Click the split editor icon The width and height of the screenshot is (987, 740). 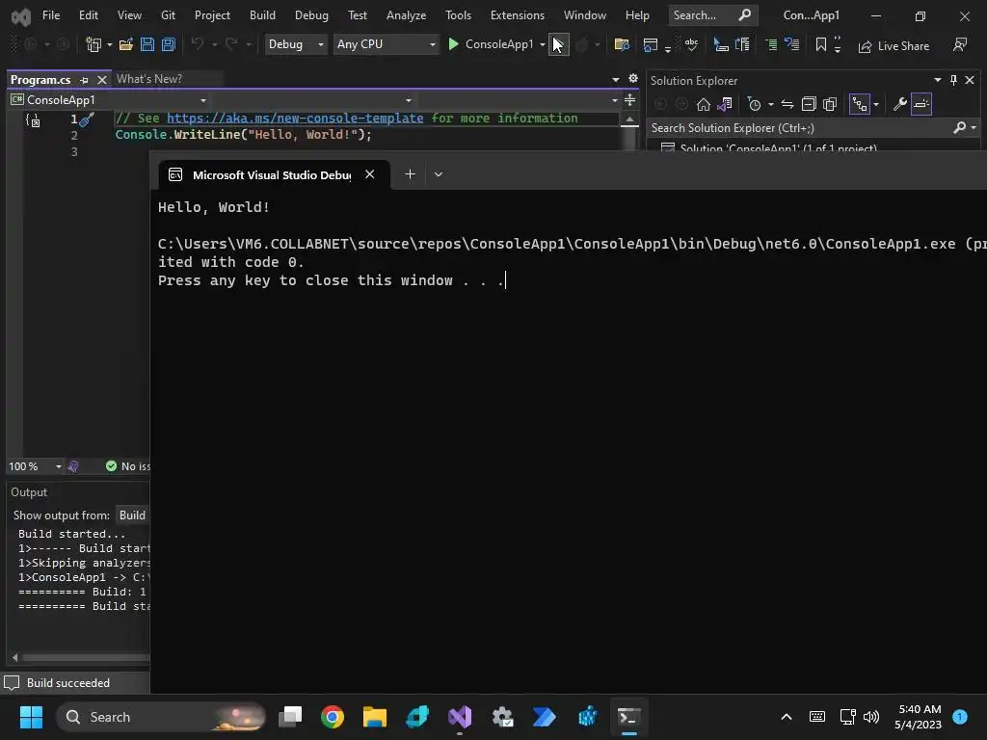[x=629, y=100]
